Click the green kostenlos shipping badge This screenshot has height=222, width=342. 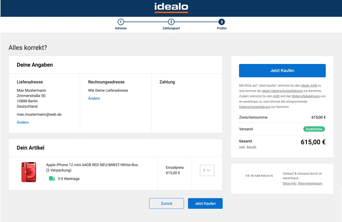click(x=314, y=129)
